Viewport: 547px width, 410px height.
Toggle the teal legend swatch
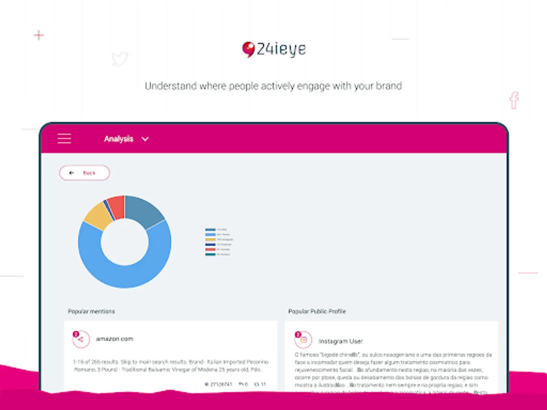tap(210, 254)
